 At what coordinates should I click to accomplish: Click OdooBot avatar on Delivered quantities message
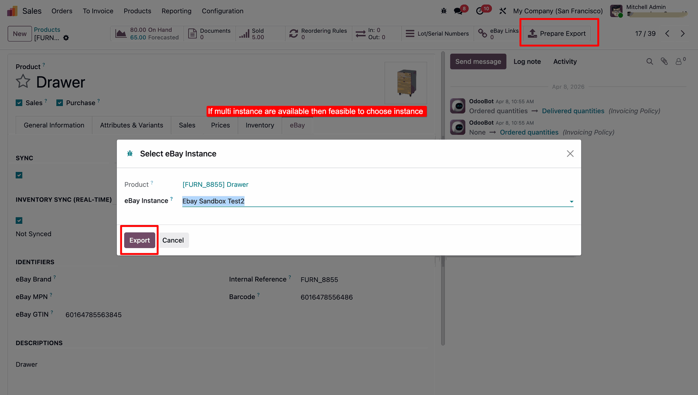pyautogui.click(x=458, y=106)
